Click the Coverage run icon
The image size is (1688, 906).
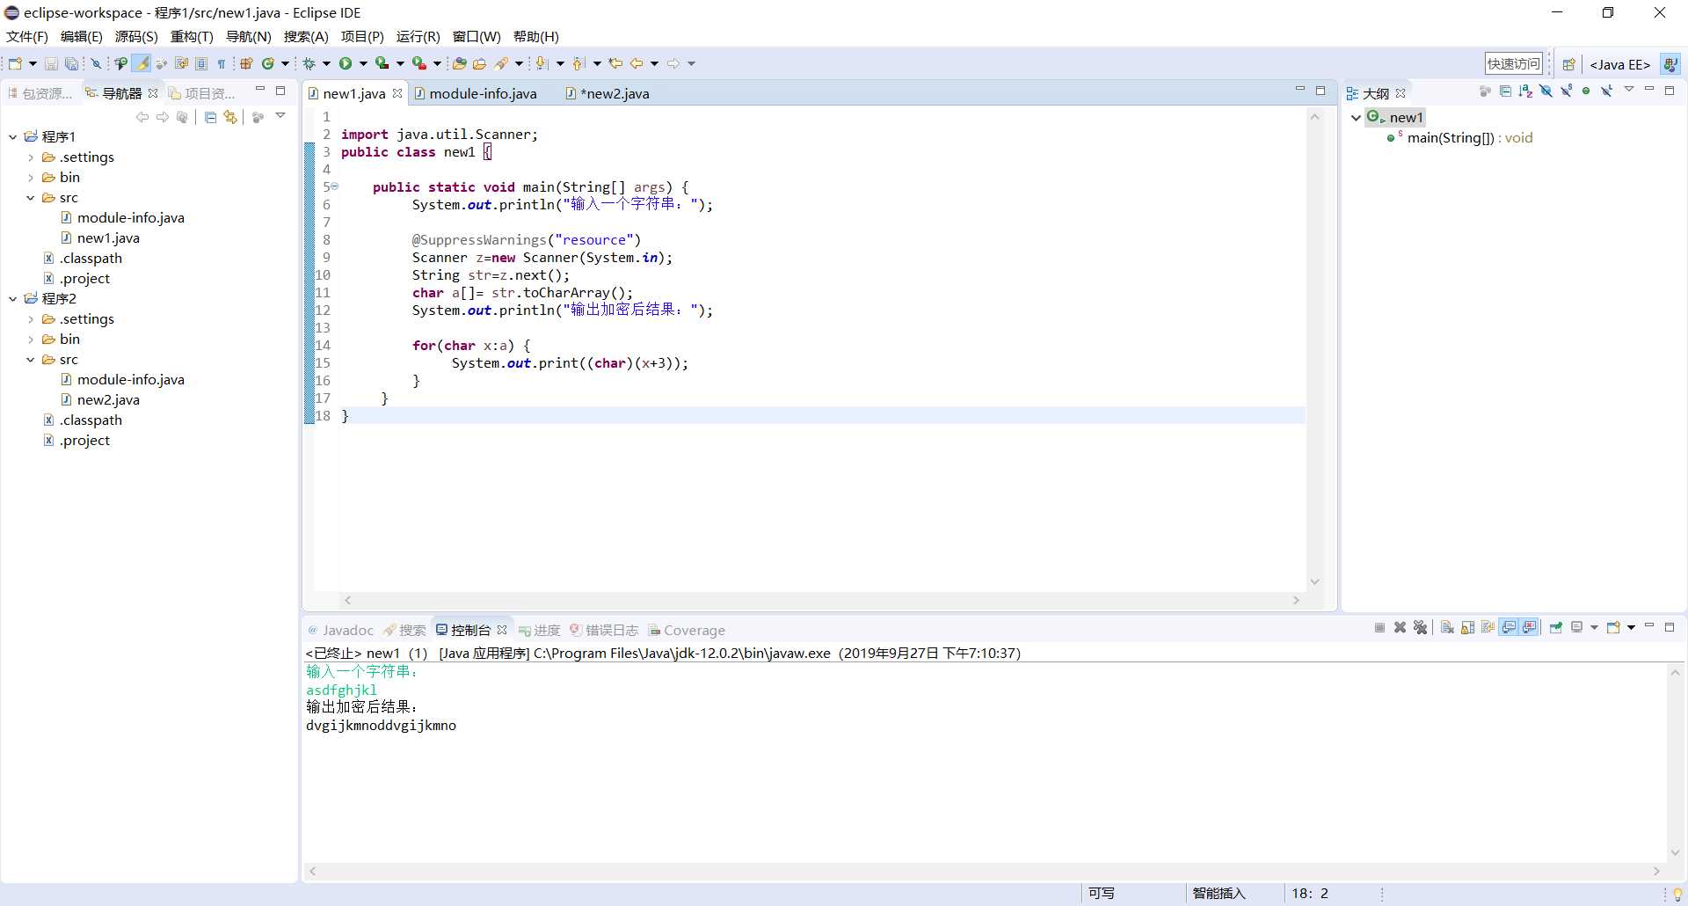click(x=382, y=63)
